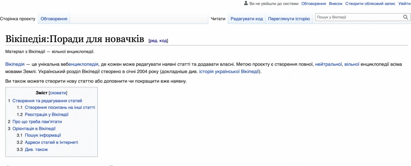Jump to Пошук інформації section
The image size is (411, 166).
pyautogui.click(x=43, y=135)
